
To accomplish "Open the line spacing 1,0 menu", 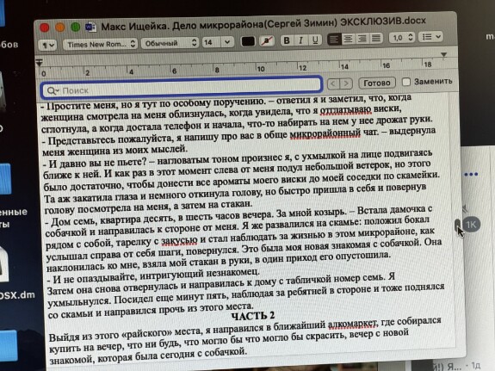I will 401,38.
